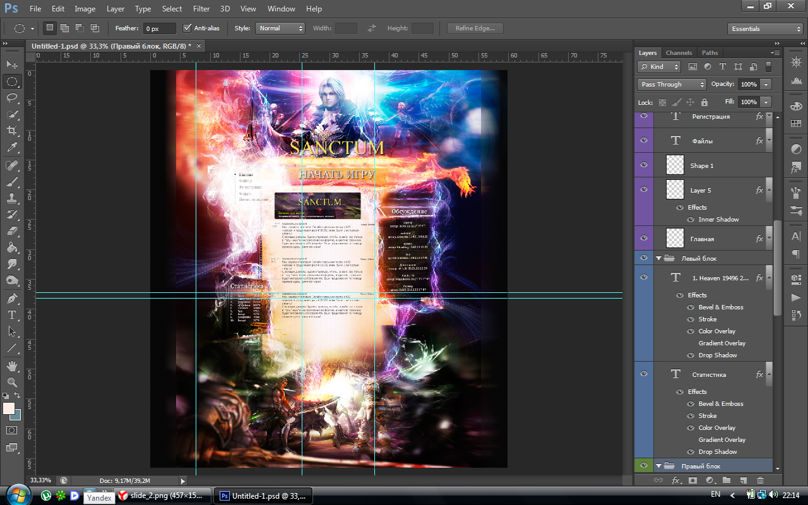808x505 pixels.
Task: Open the Essentials workspace dropdown
Action: coord(764,29)
